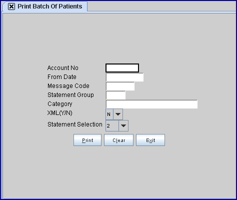Viewport: 237px width, 200px height.
Task: Select the Statement Group input box
Action: click(x=115, y=95)
